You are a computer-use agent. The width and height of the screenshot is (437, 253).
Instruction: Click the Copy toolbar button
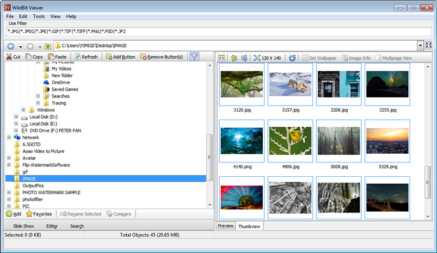coord(34,57)
